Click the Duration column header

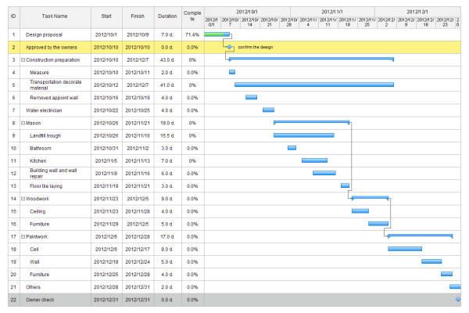(x=167, y=16)
